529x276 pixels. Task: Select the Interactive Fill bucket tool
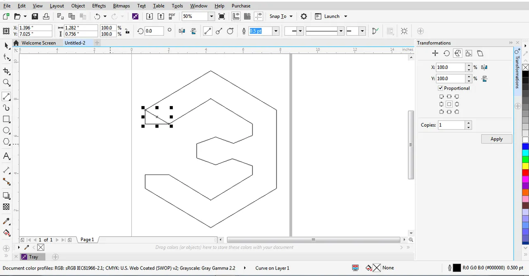[6, 233]
